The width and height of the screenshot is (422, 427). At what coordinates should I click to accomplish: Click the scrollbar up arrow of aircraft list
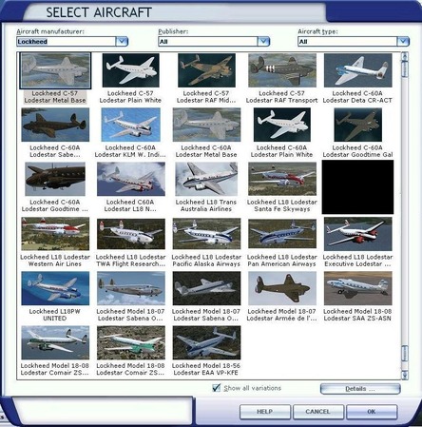click(x=405, y=57)
